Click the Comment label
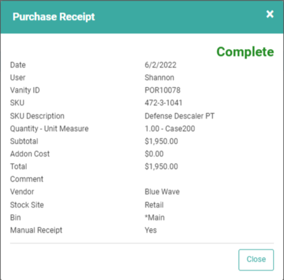284x280 pixels. tap(27, 179)
